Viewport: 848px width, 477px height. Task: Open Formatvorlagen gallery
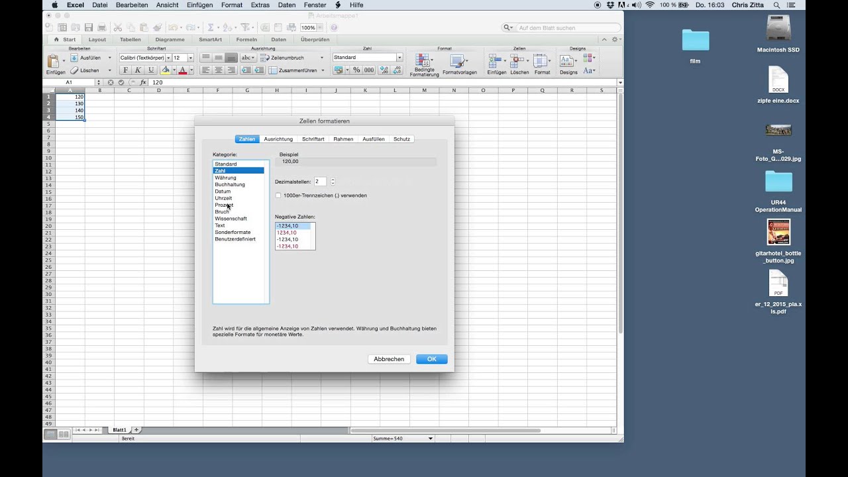coord(459,65)
